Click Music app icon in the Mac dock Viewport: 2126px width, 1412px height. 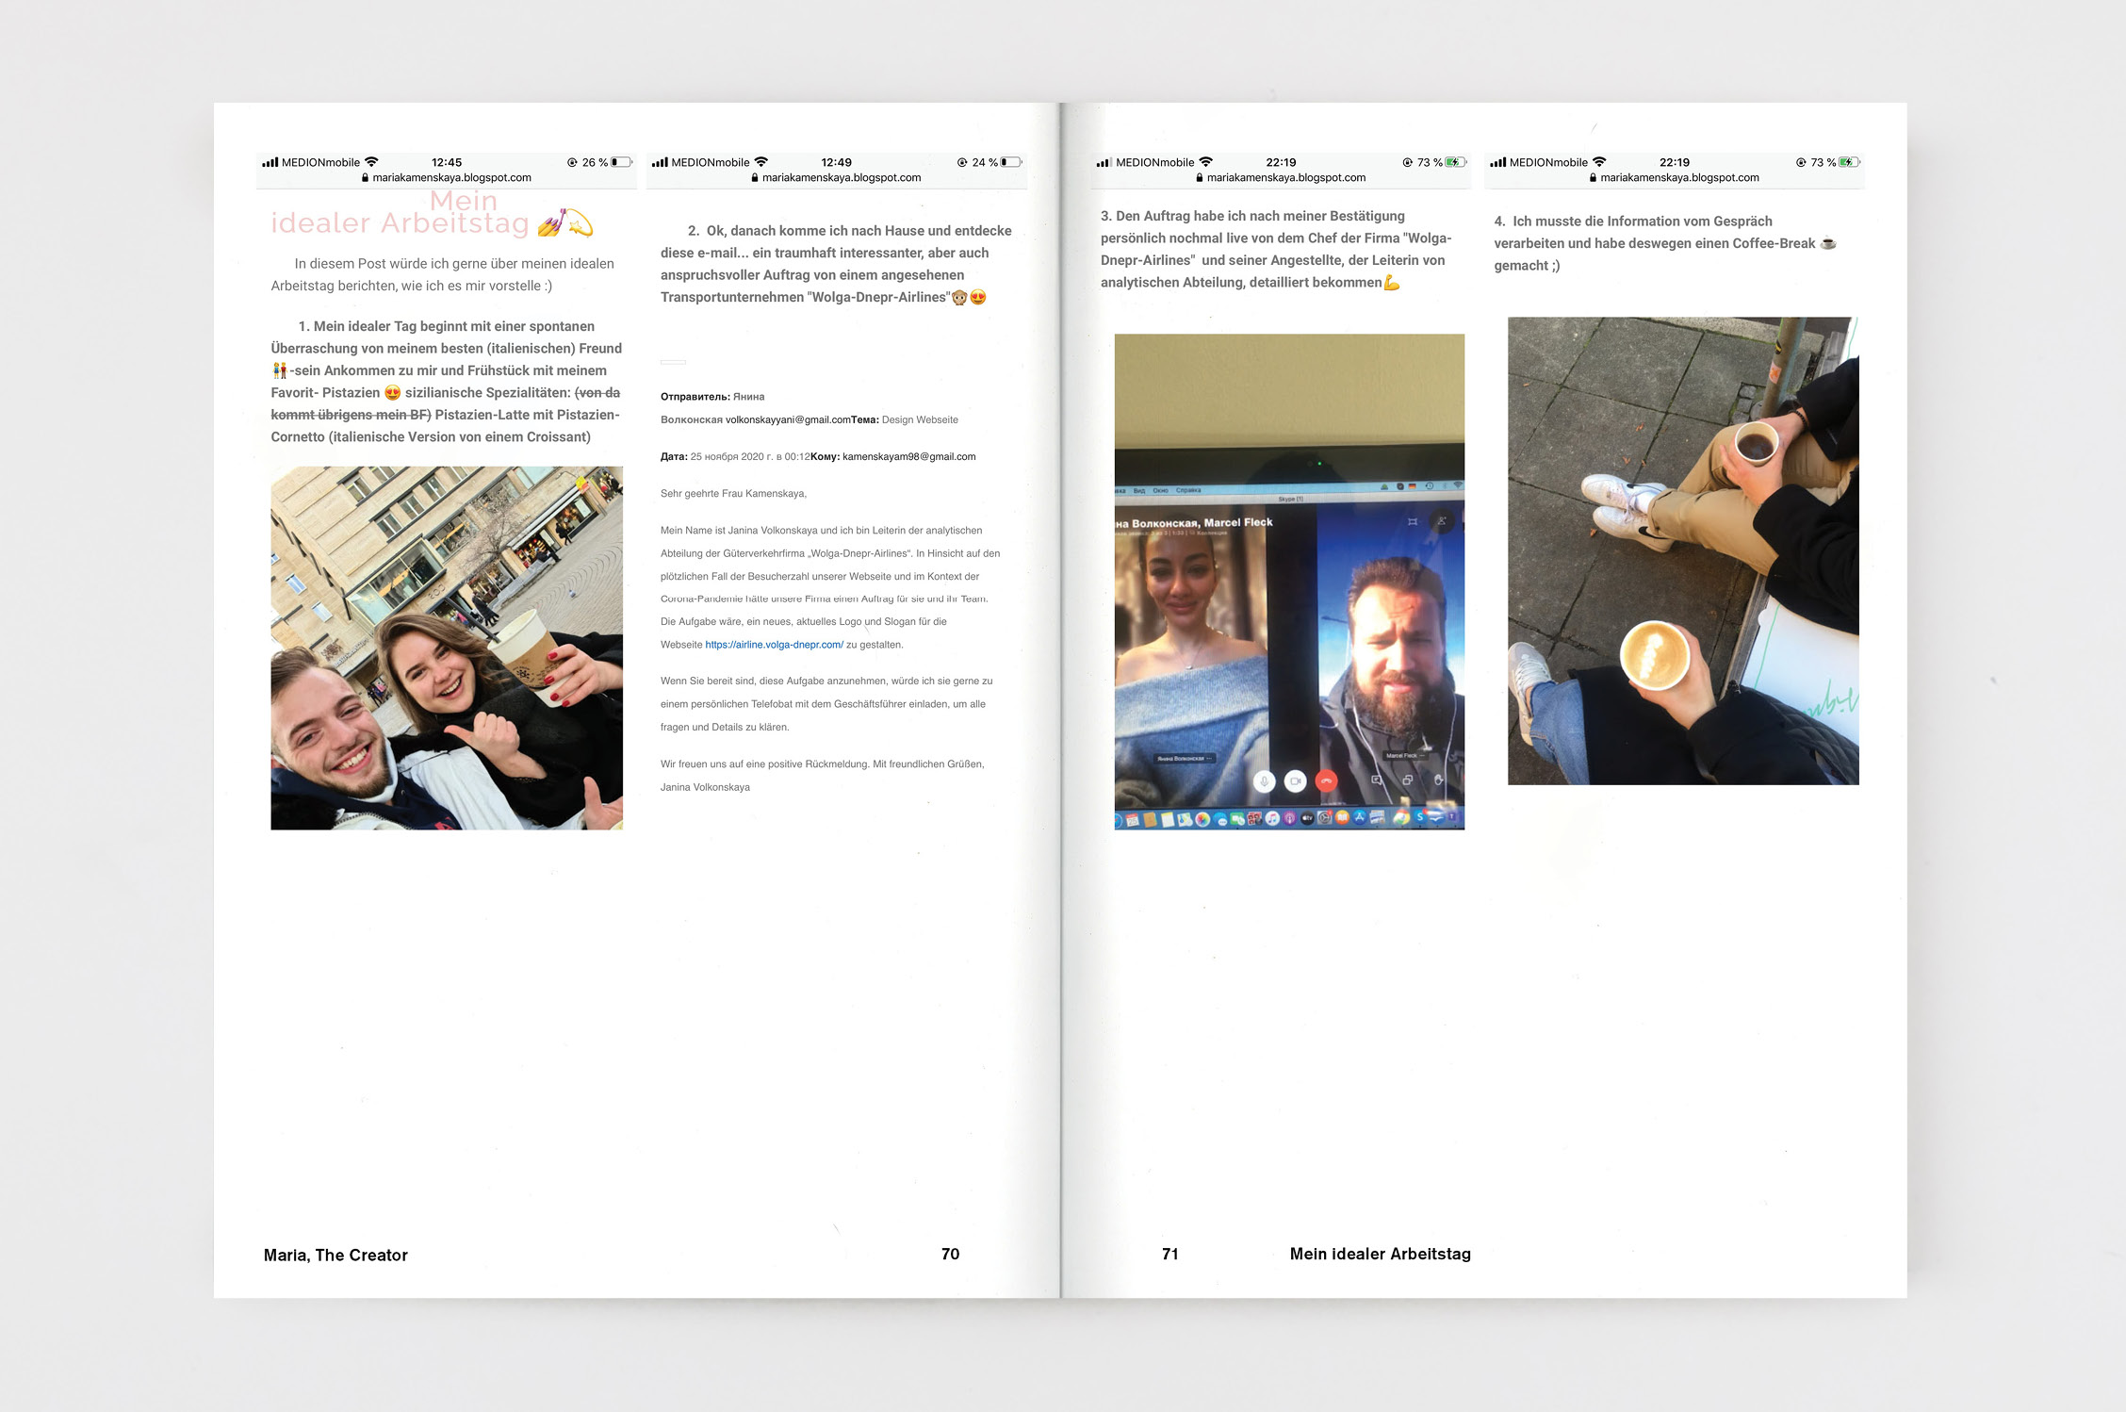pyautogui.click(x=1272, y=818)
